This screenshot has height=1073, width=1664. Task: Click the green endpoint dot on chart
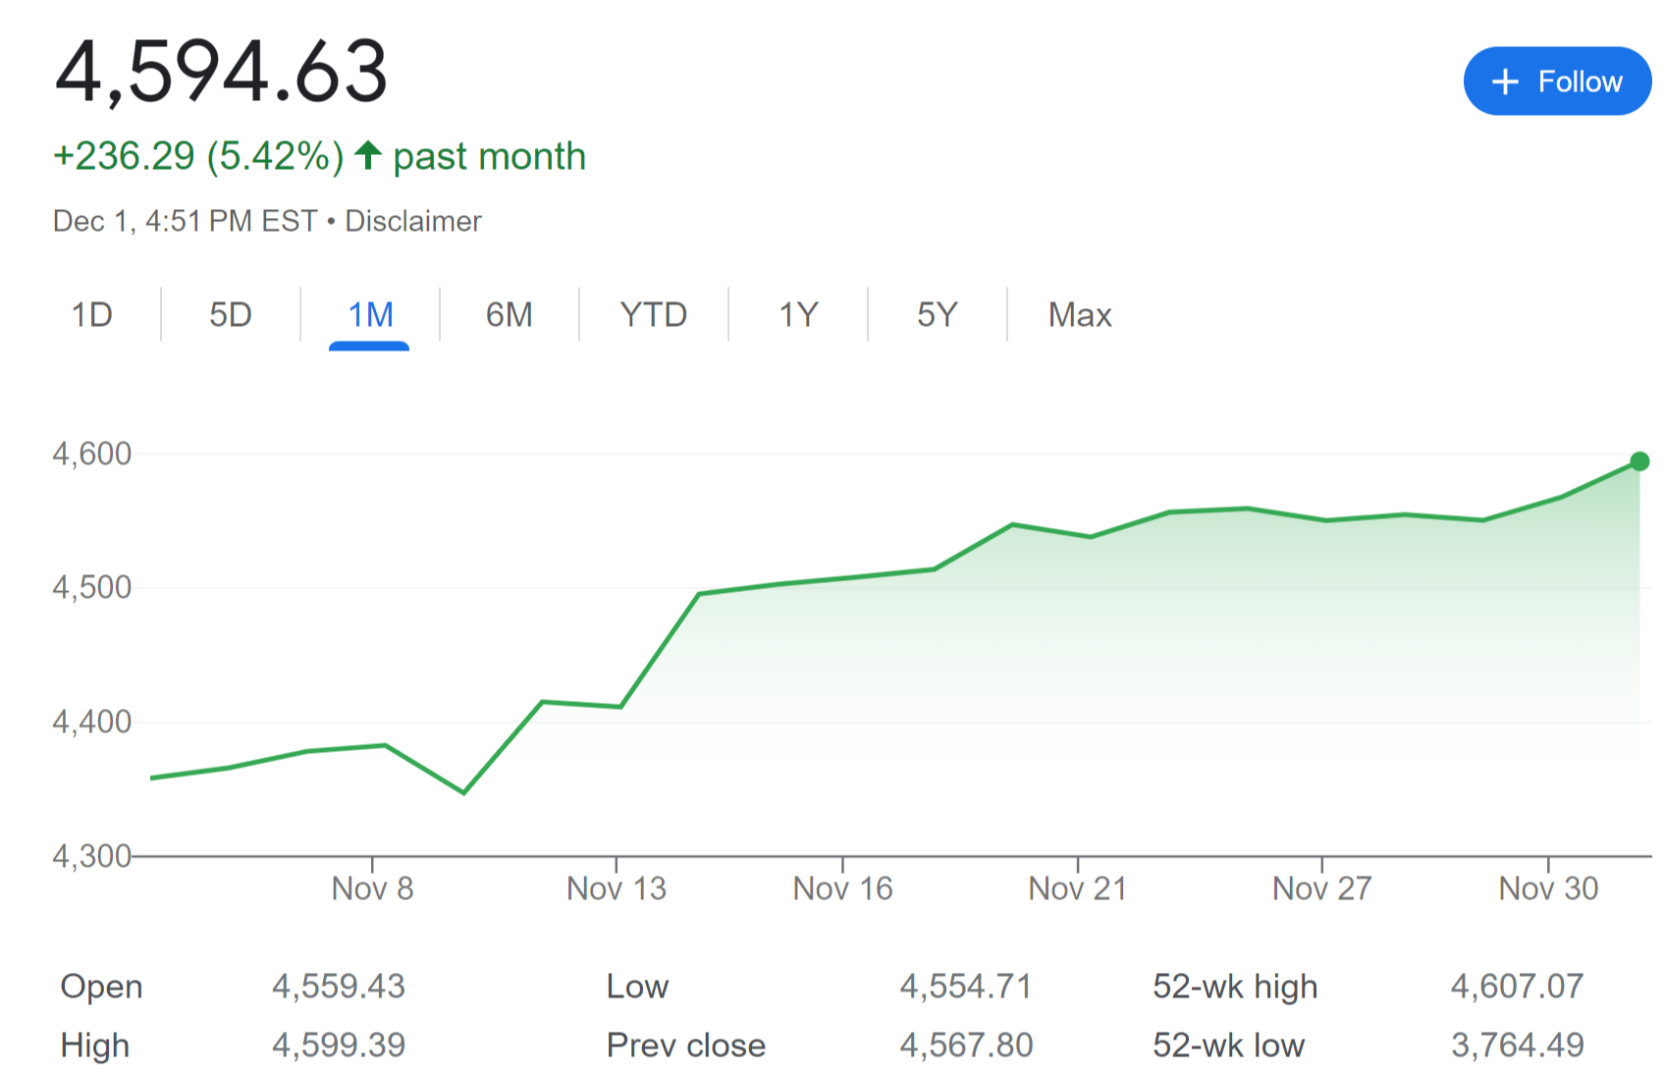1639,461
